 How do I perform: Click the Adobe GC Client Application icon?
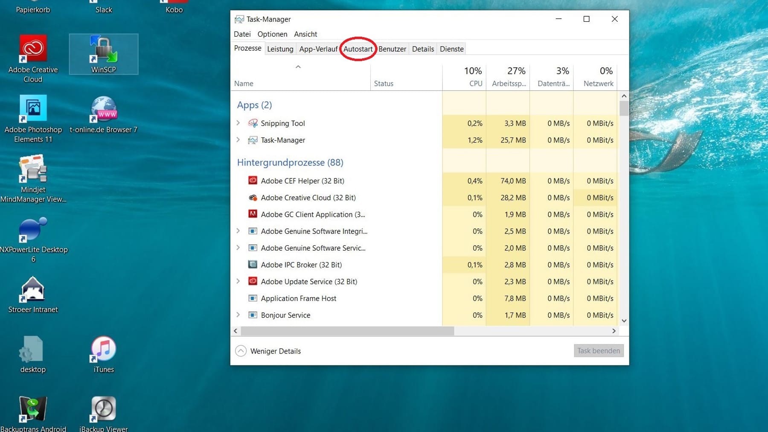[253, 214]
